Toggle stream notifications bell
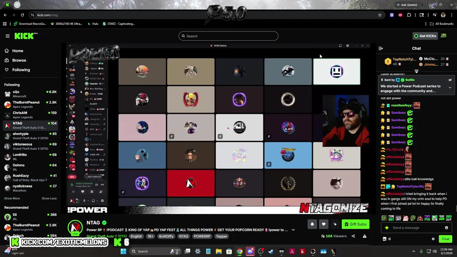This screenshot has width=457, height=257. point(312,224)
